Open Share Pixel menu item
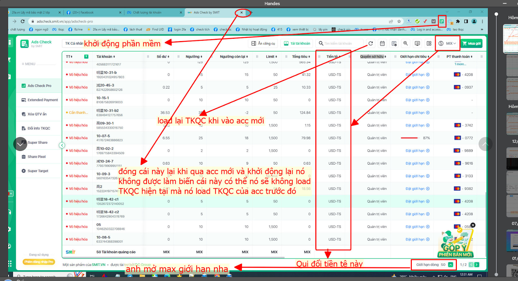 click(39, 157)
